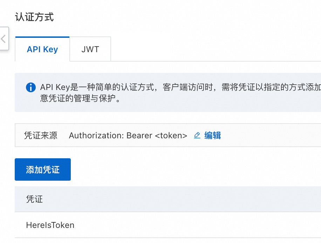Click the 凭证 column header
This screenshot has height=243, width=321.
[x=34, y=199]
